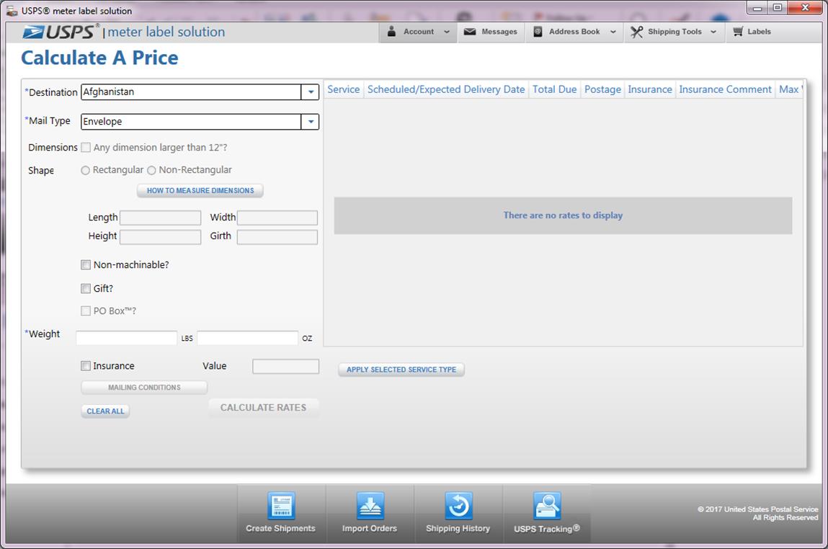Close the USPS meter label window

click(x=805, y=8)
